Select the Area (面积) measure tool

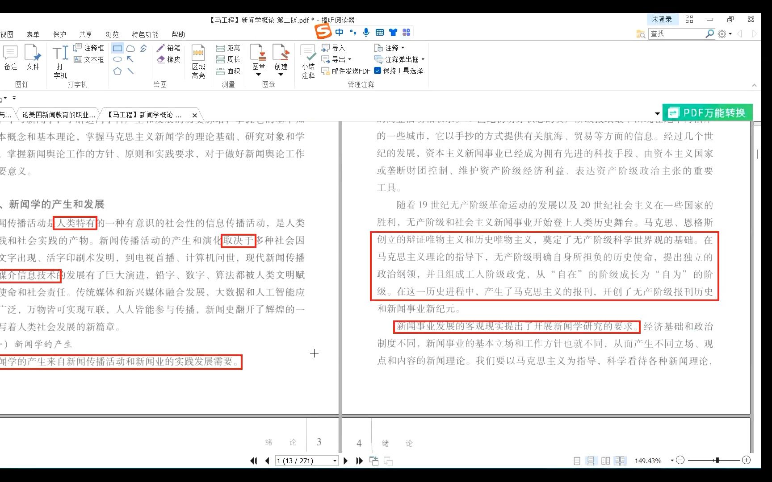[228, 71]
